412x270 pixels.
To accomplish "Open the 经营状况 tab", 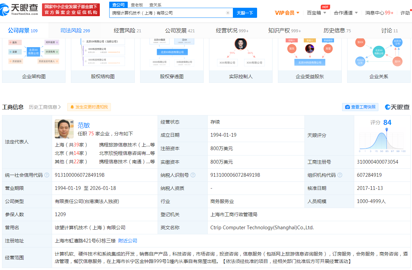I will point(232,31).
